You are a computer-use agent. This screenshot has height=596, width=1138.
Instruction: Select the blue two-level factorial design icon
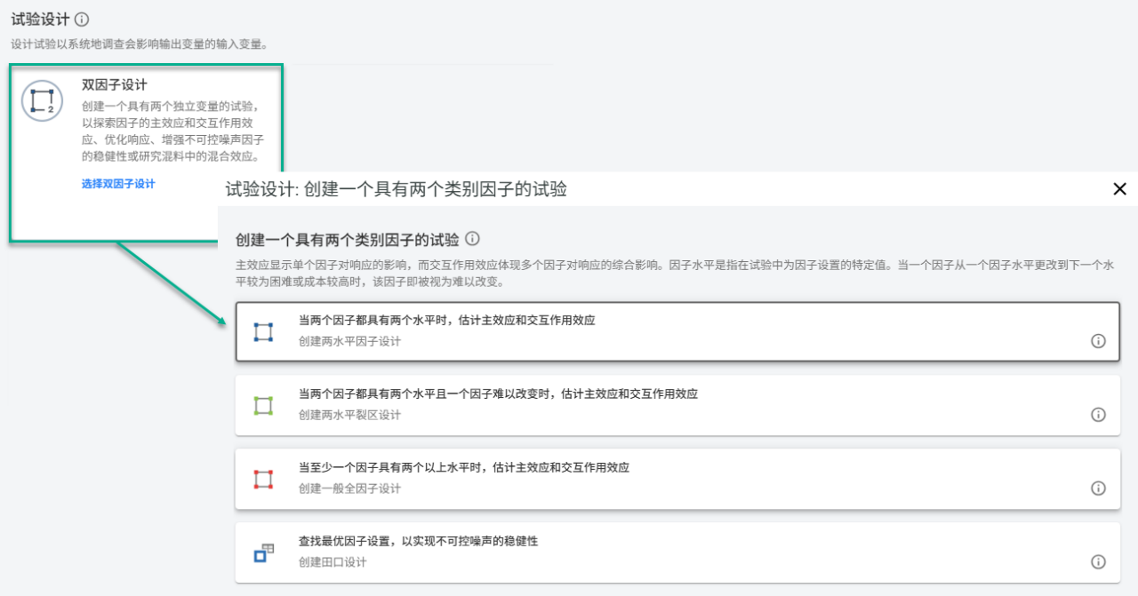(261, 331)
